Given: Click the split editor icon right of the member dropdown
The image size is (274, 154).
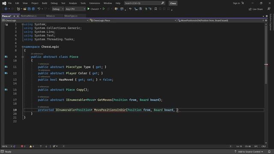Looking at the screenshot, I should tap(266, 21).
